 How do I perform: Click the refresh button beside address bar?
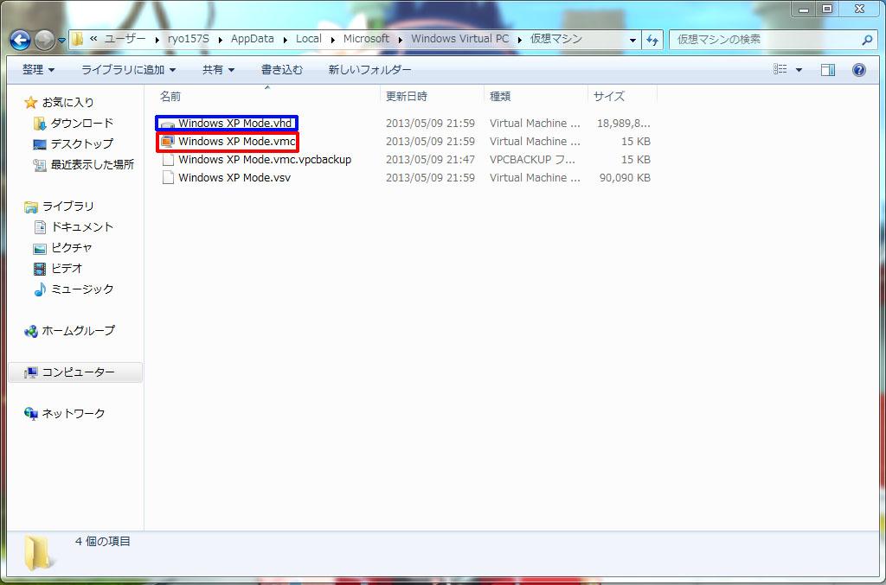point(652,40)
